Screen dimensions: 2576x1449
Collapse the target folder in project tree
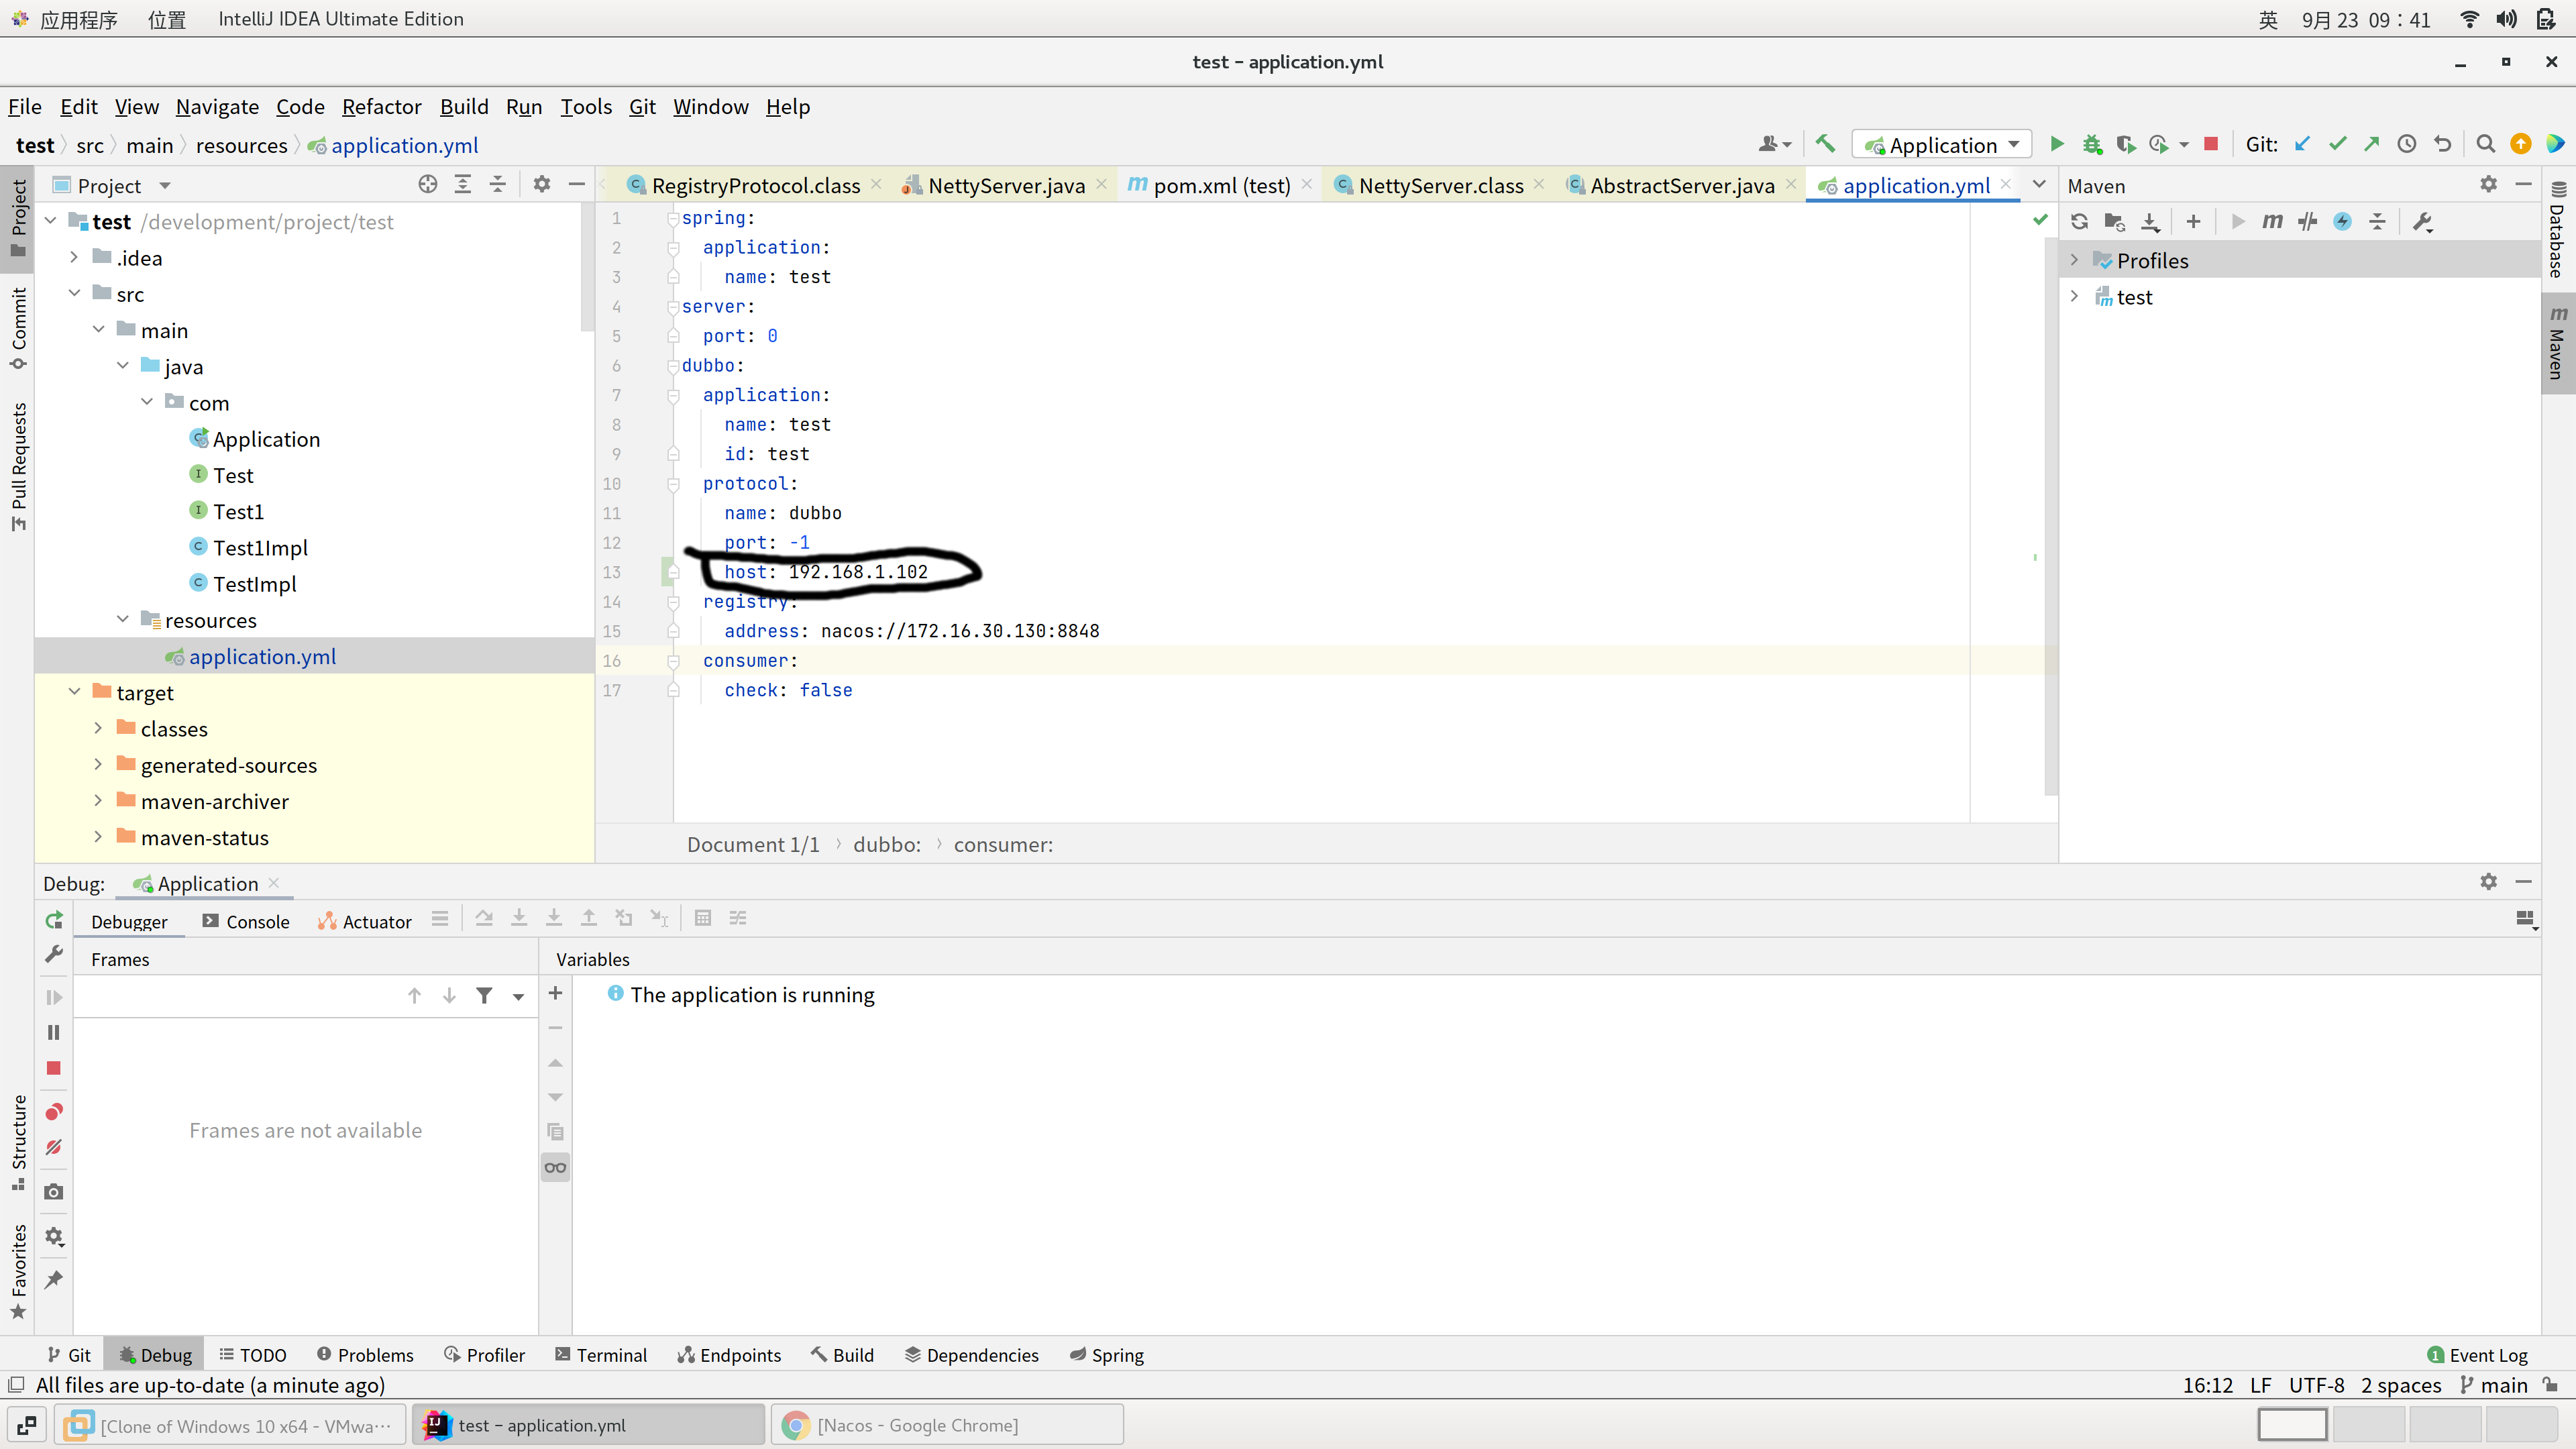[75, 692]
